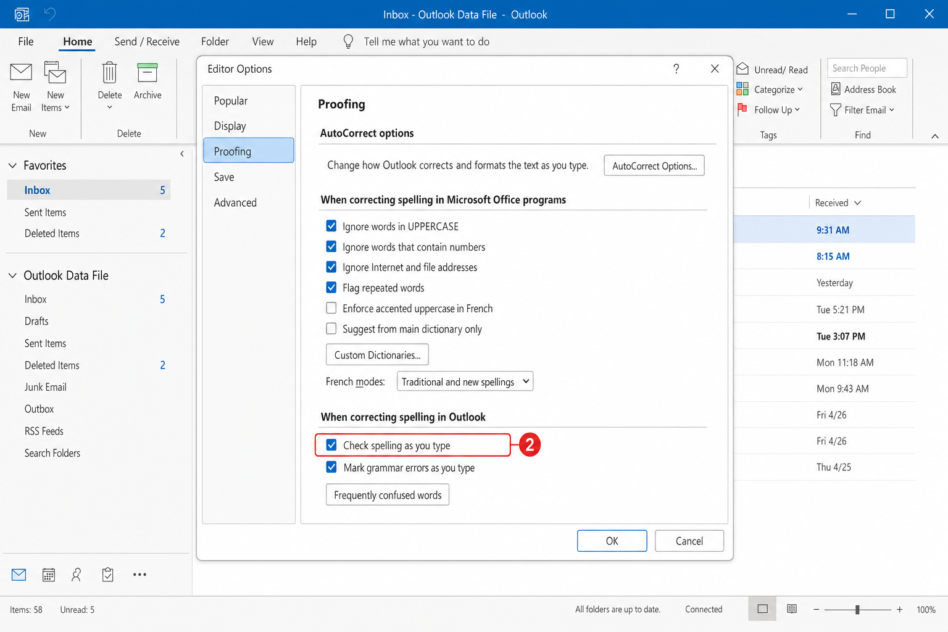Collapse the Outlook Data File tree

12,275
